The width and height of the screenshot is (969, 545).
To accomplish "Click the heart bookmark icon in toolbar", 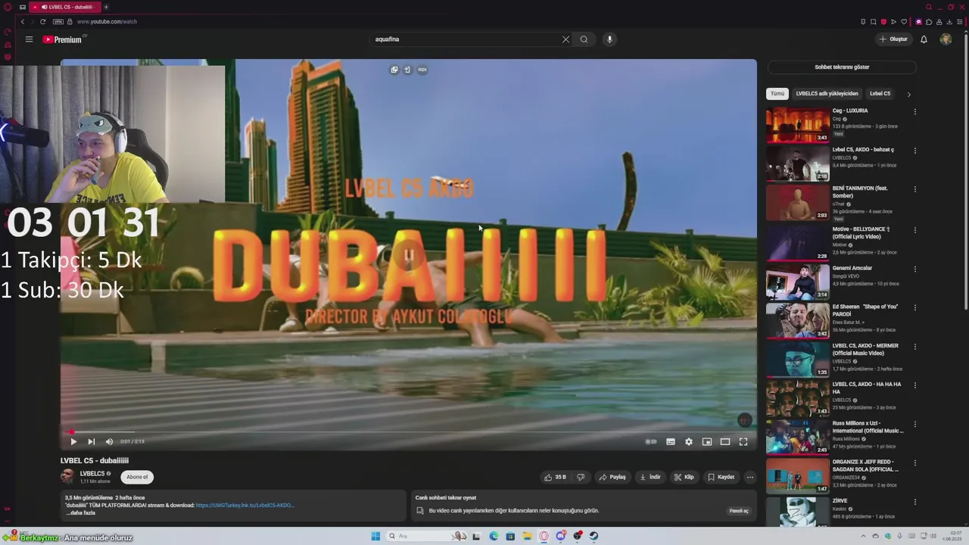I will pyautogui.click(x=904, y=21).
